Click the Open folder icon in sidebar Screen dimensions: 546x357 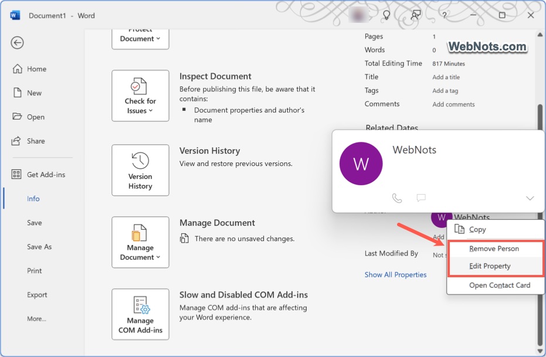[x=17, y=116]
